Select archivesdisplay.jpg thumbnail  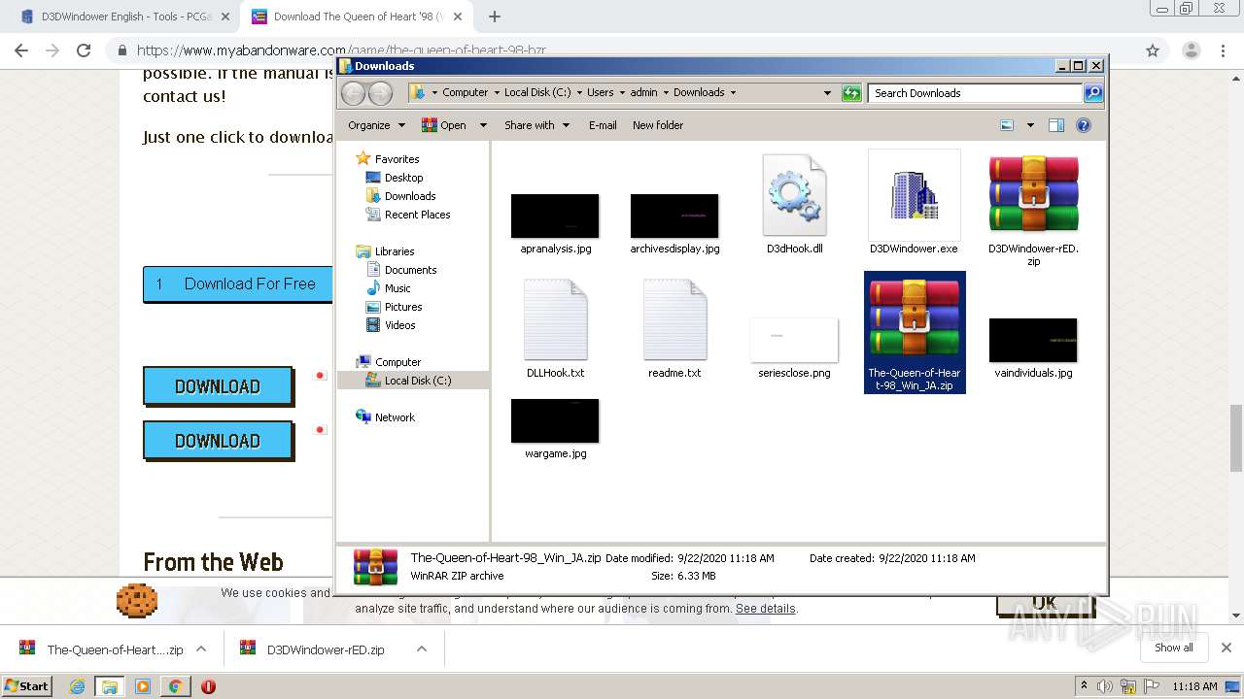674,216
